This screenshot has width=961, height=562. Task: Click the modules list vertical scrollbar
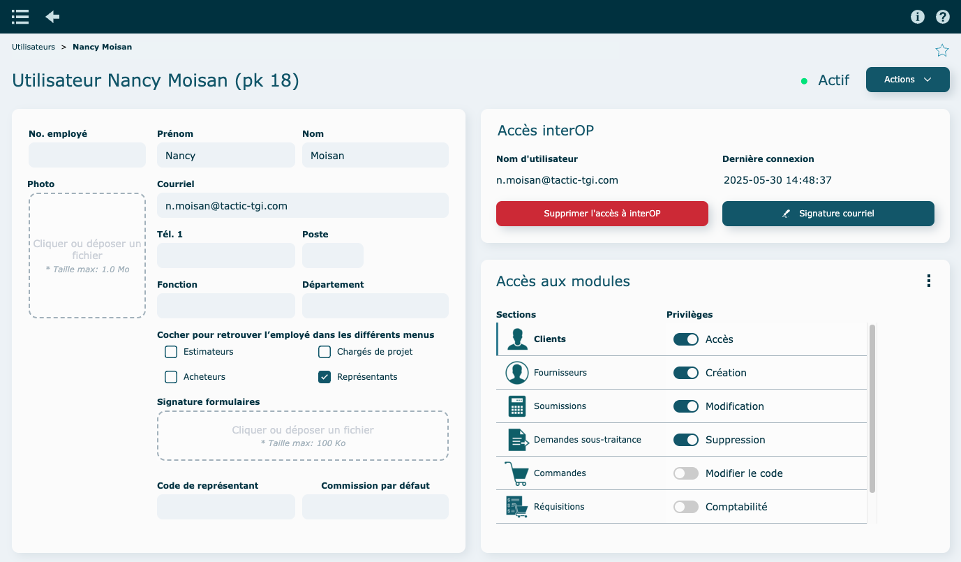(x=872, y=408)
